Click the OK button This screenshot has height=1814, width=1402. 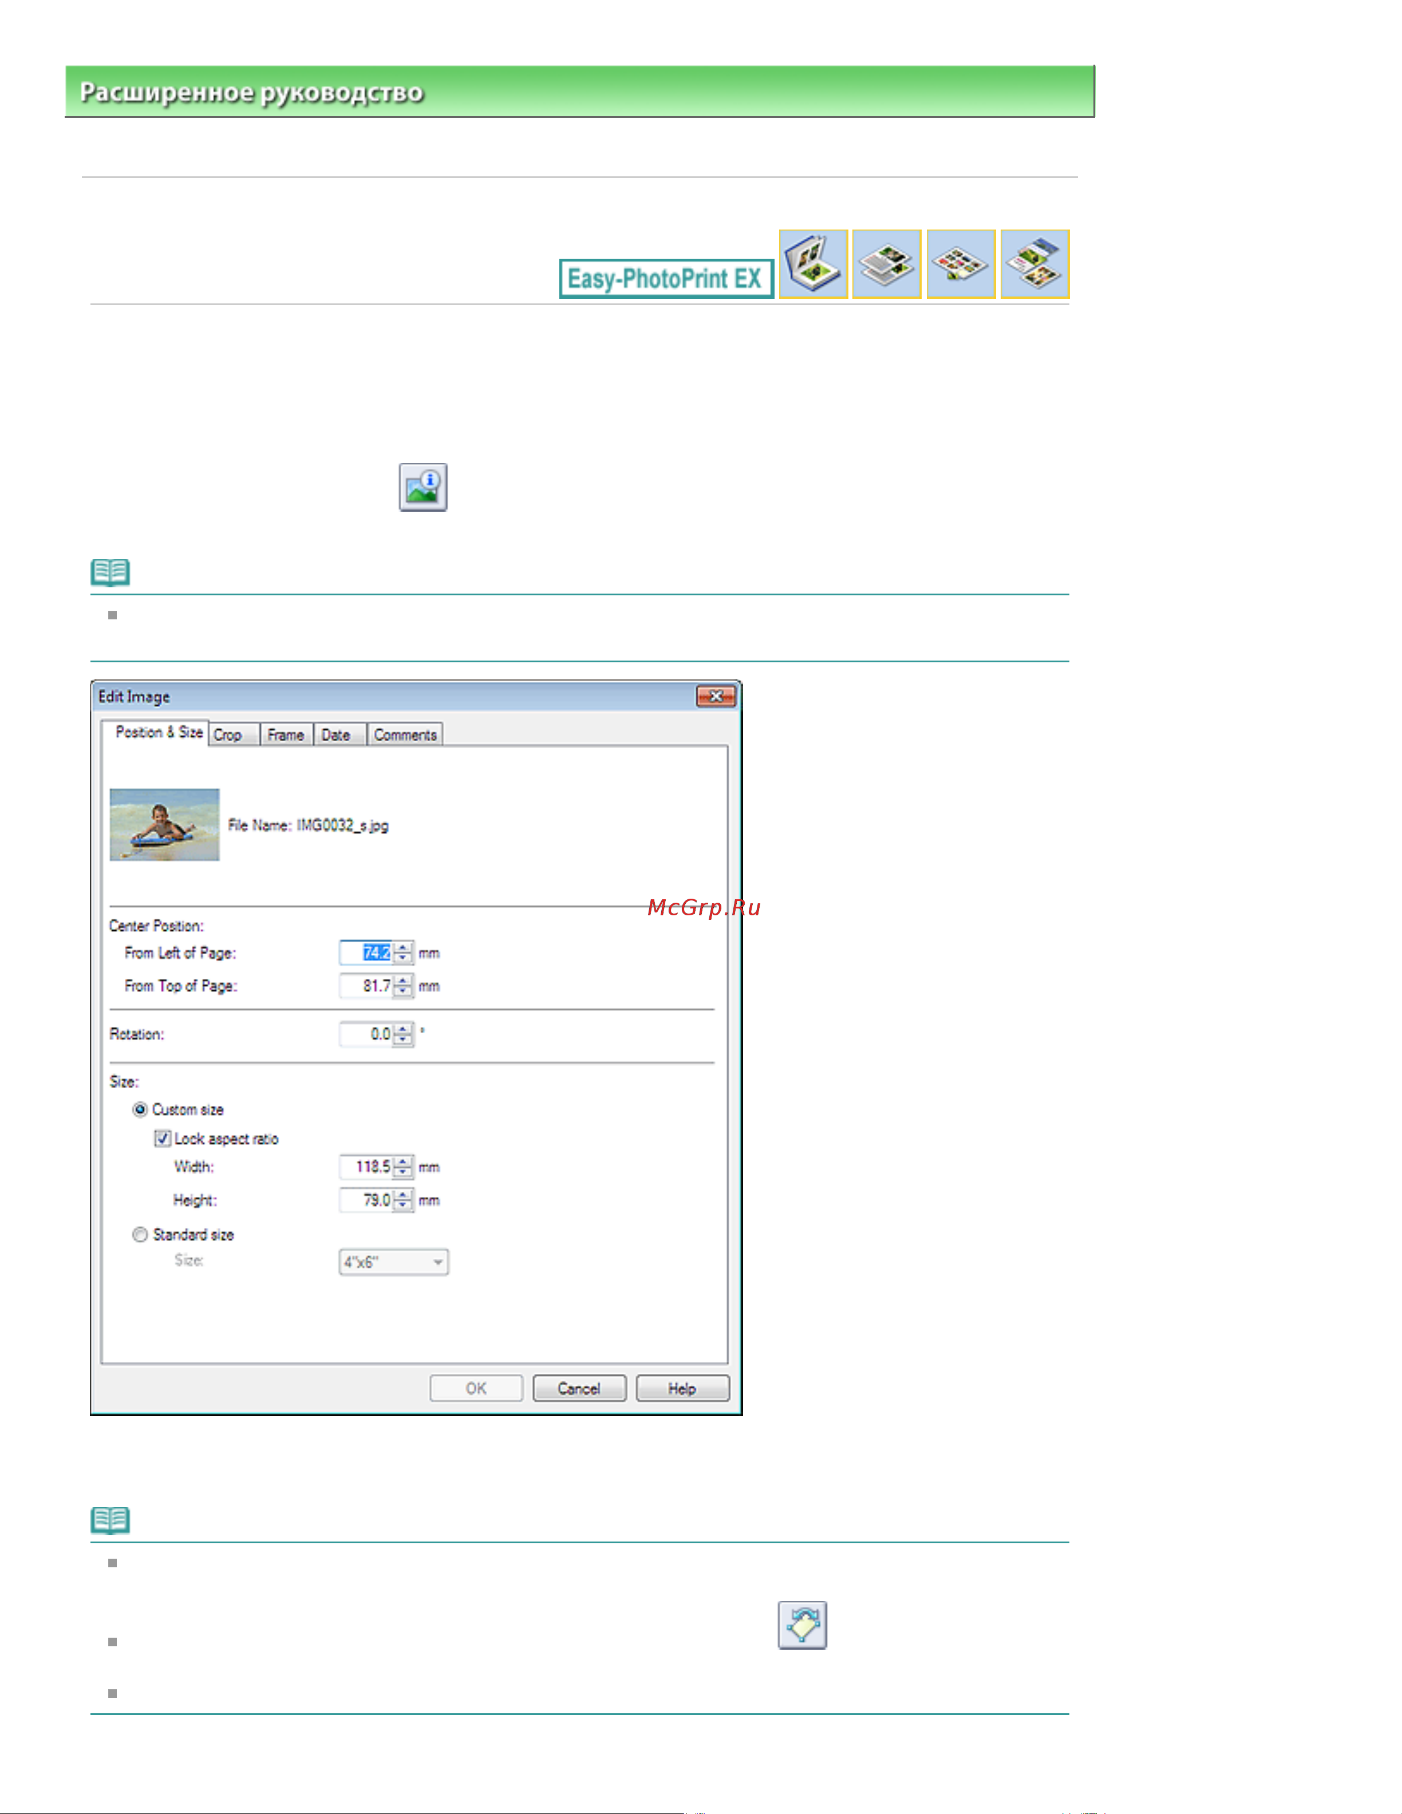click(476, 1389)
